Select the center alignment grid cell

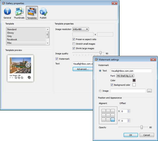tap(108, 115)
